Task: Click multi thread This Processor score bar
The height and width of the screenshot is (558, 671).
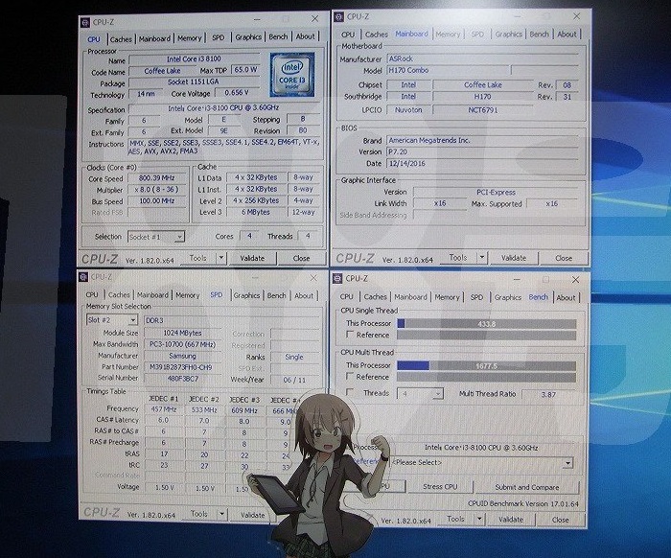Action: coord(487,366)
